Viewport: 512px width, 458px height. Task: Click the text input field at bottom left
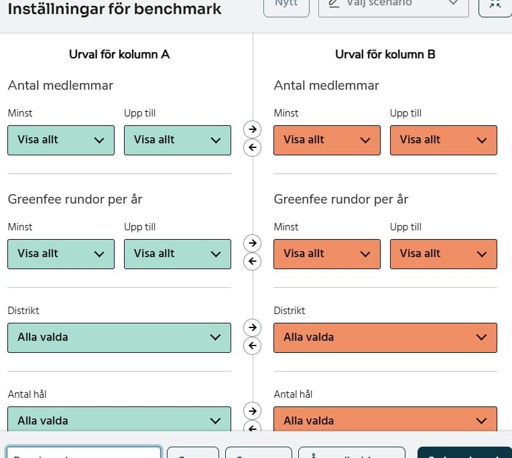83,453
